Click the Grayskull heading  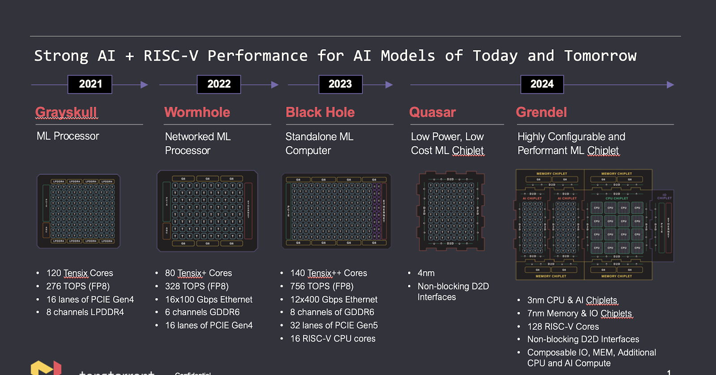point(66,113)
